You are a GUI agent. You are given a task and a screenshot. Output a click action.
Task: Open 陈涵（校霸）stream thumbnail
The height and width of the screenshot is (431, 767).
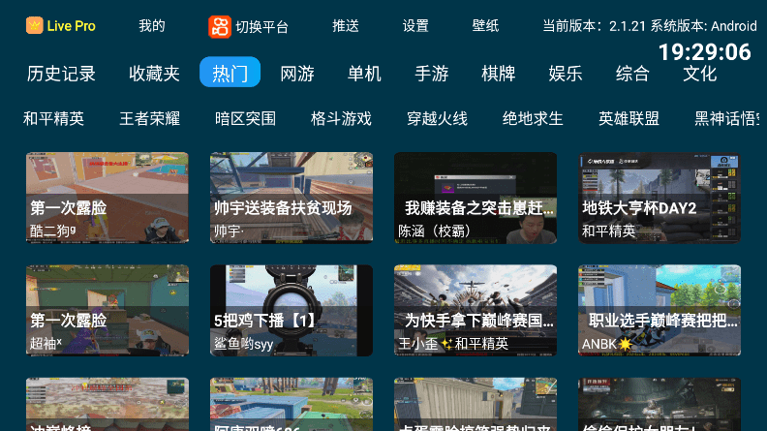click(476, 198)
